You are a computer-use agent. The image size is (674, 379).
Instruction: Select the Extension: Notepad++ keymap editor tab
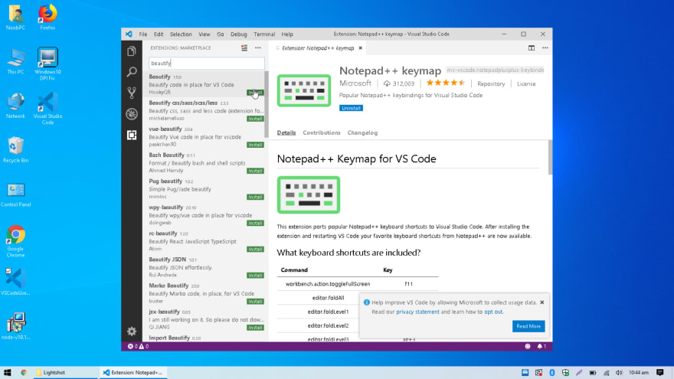(318, 48)
